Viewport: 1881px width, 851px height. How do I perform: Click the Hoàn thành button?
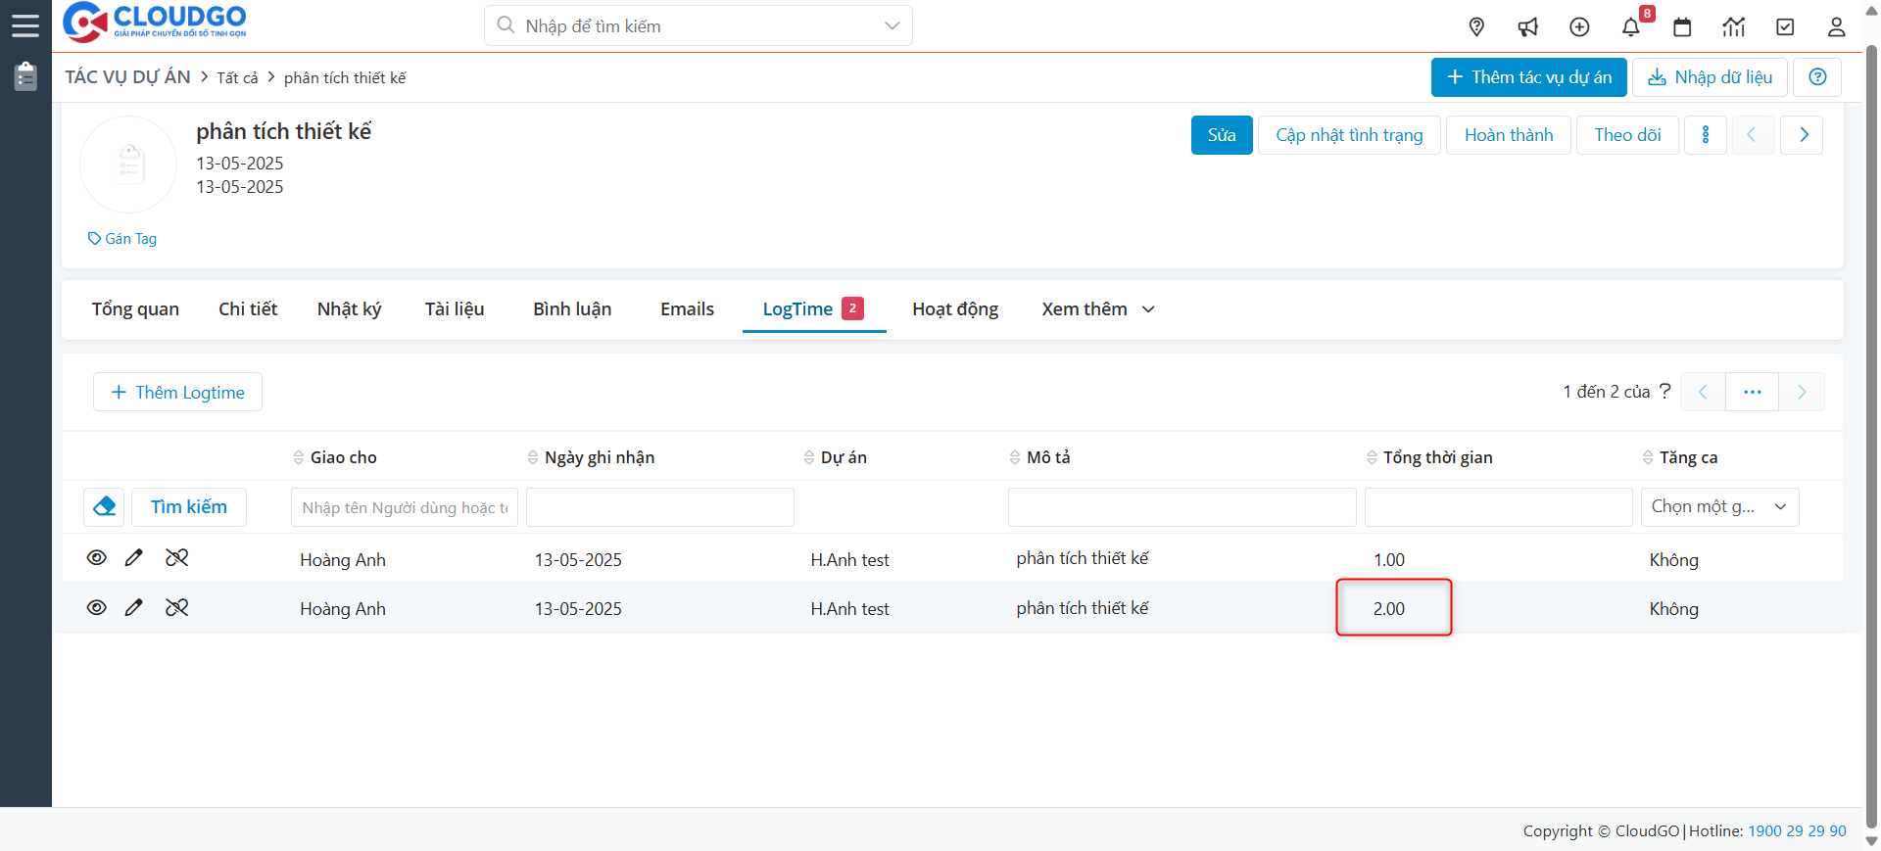click(1509, 135)
